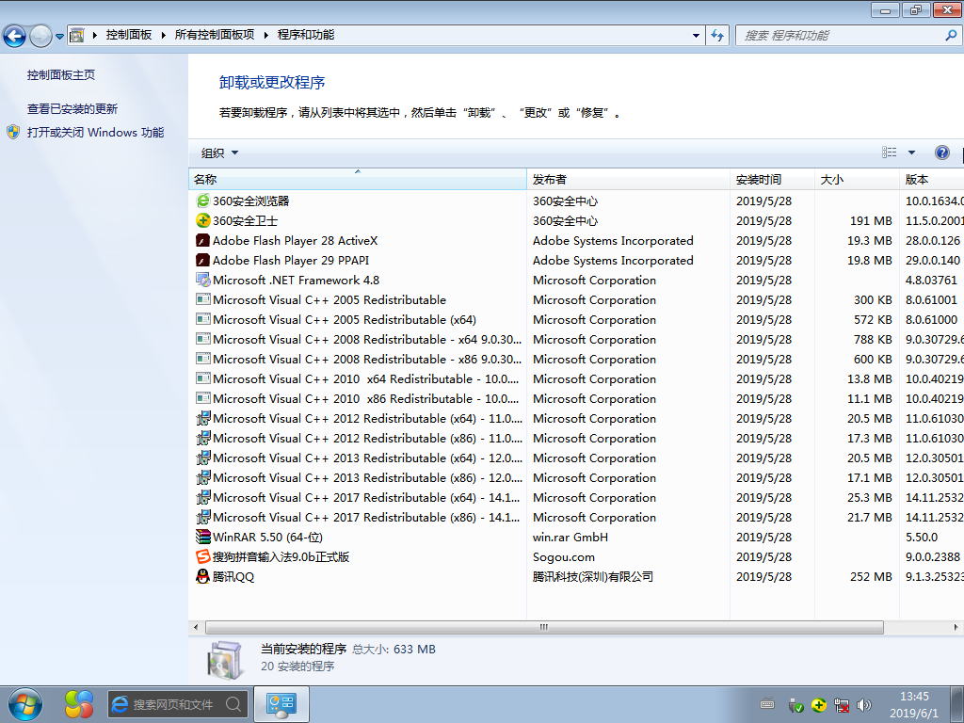Click icon of Visual C++ 2017 Redistributable (x86)
Image resolution: width=964 pixels, height=723 pixels.
pyautogui.click(x=203, y=517)
